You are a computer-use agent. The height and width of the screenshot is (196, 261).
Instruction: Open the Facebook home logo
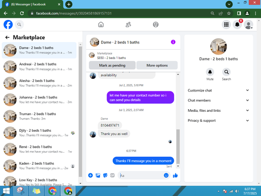8,25
